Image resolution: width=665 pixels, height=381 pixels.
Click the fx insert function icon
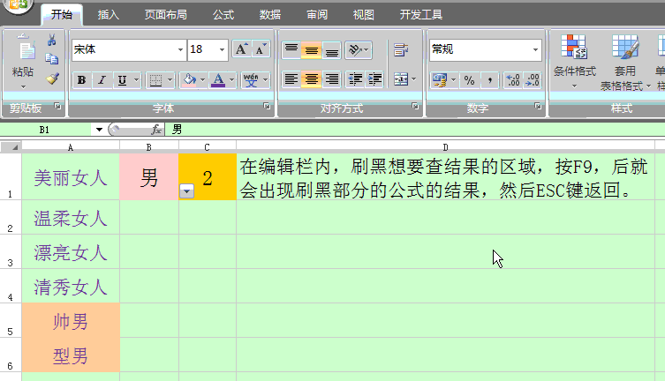[x=156, y=130]
